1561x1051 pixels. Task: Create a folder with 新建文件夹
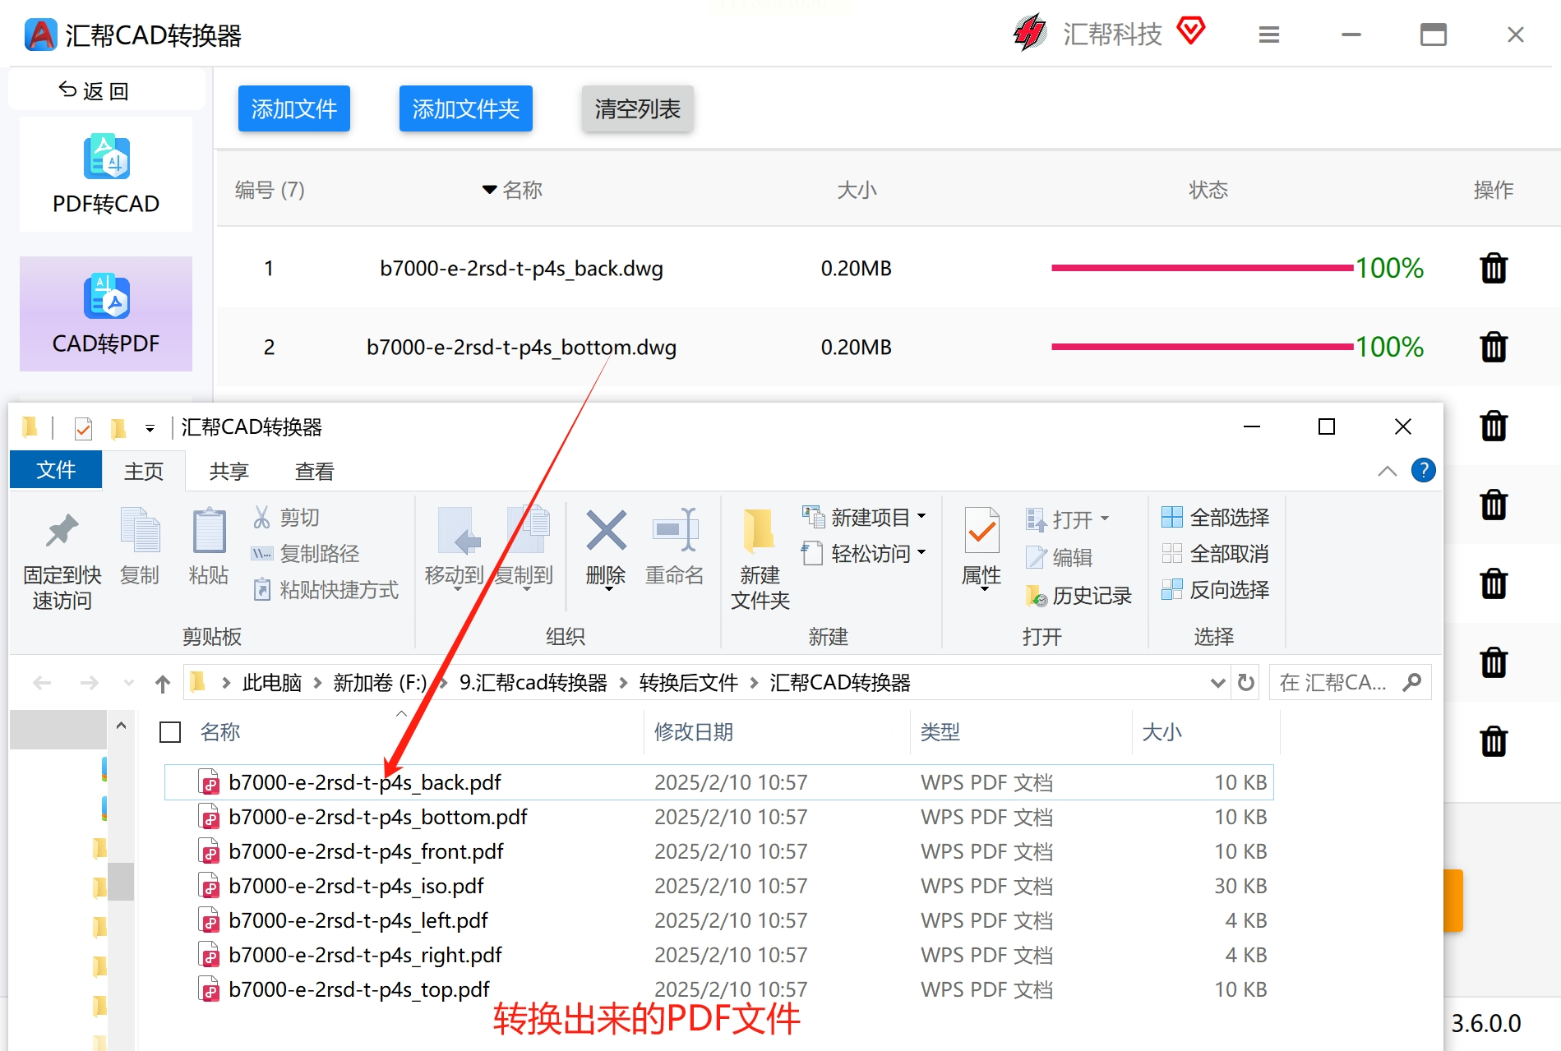pos(760,559)
